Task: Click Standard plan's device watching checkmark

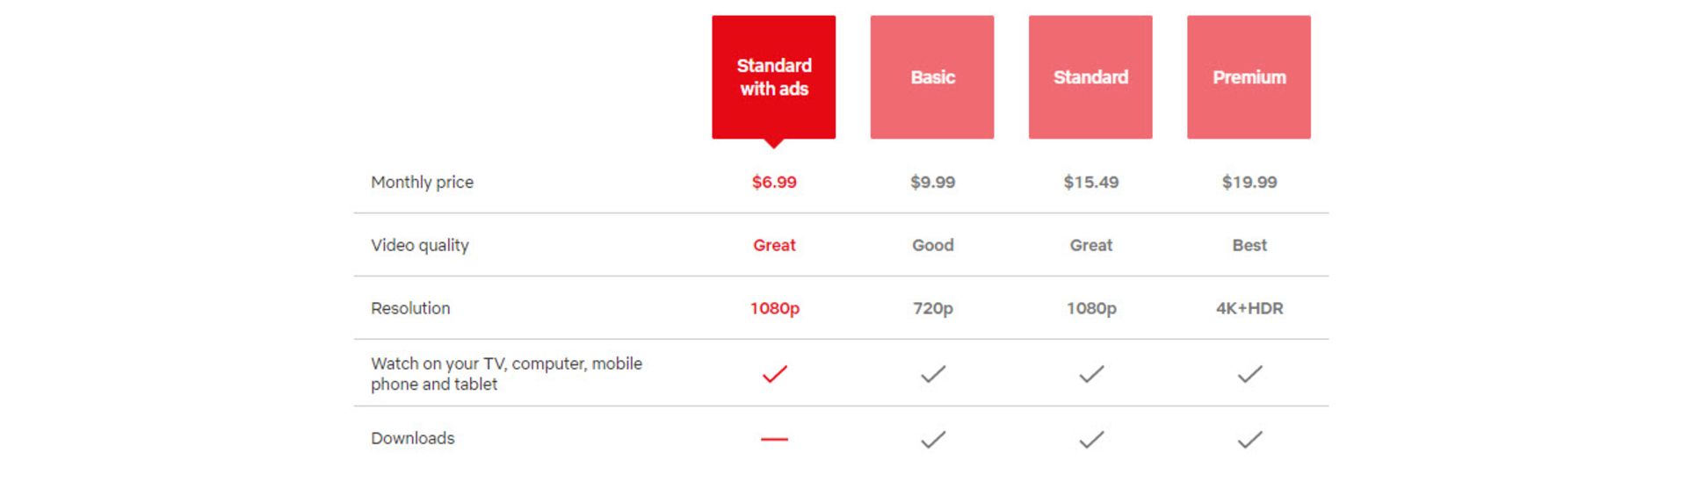Action: 1091,374
